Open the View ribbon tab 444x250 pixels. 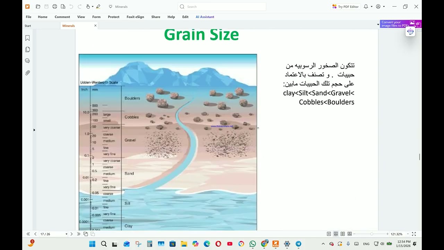(x=81, y=17)
